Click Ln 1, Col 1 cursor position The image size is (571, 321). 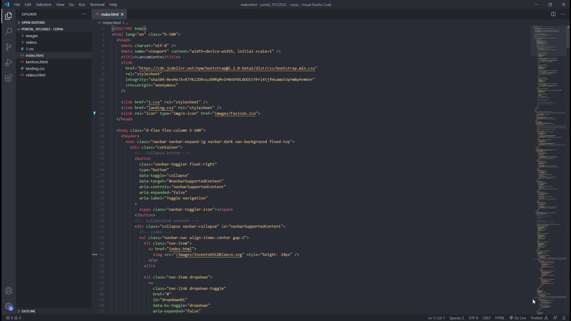[x=436, y=318]
